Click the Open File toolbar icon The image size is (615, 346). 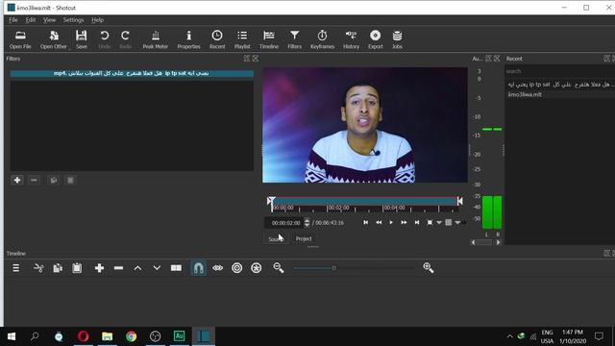tap(20, 39)
